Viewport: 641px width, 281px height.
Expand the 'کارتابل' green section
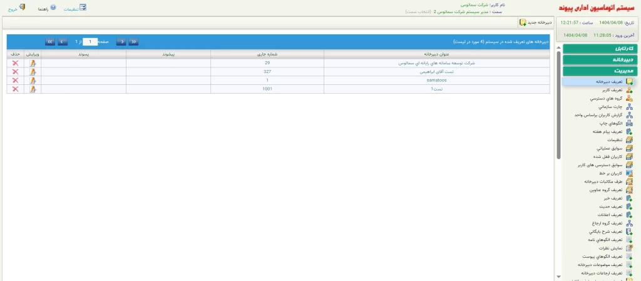(600, 49)
